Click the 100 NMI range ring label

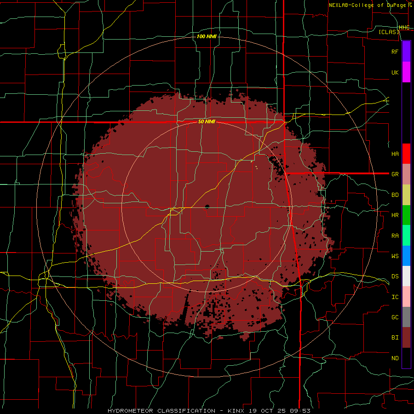207,36
